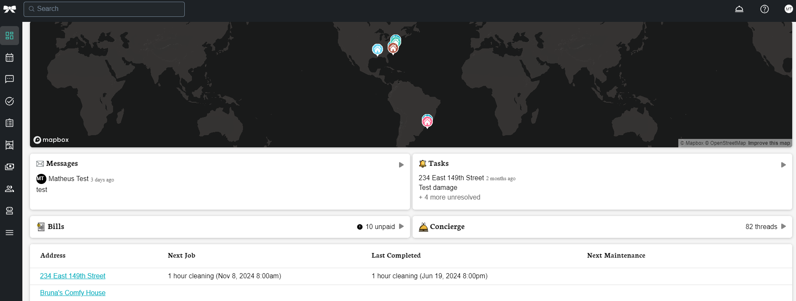
Task: Open the messages chat icon in sidebar
Action: (x=9, y=79)
